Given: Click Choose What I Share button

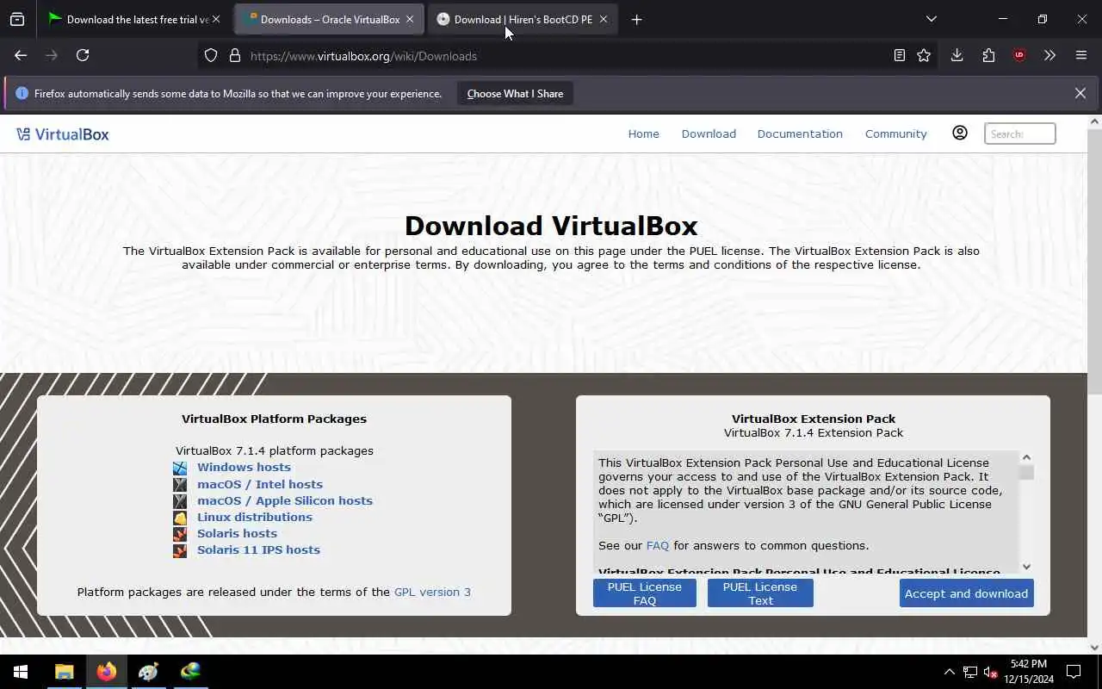Looking at the screenshot, I should pyautogui.click(x=515, y=93).
